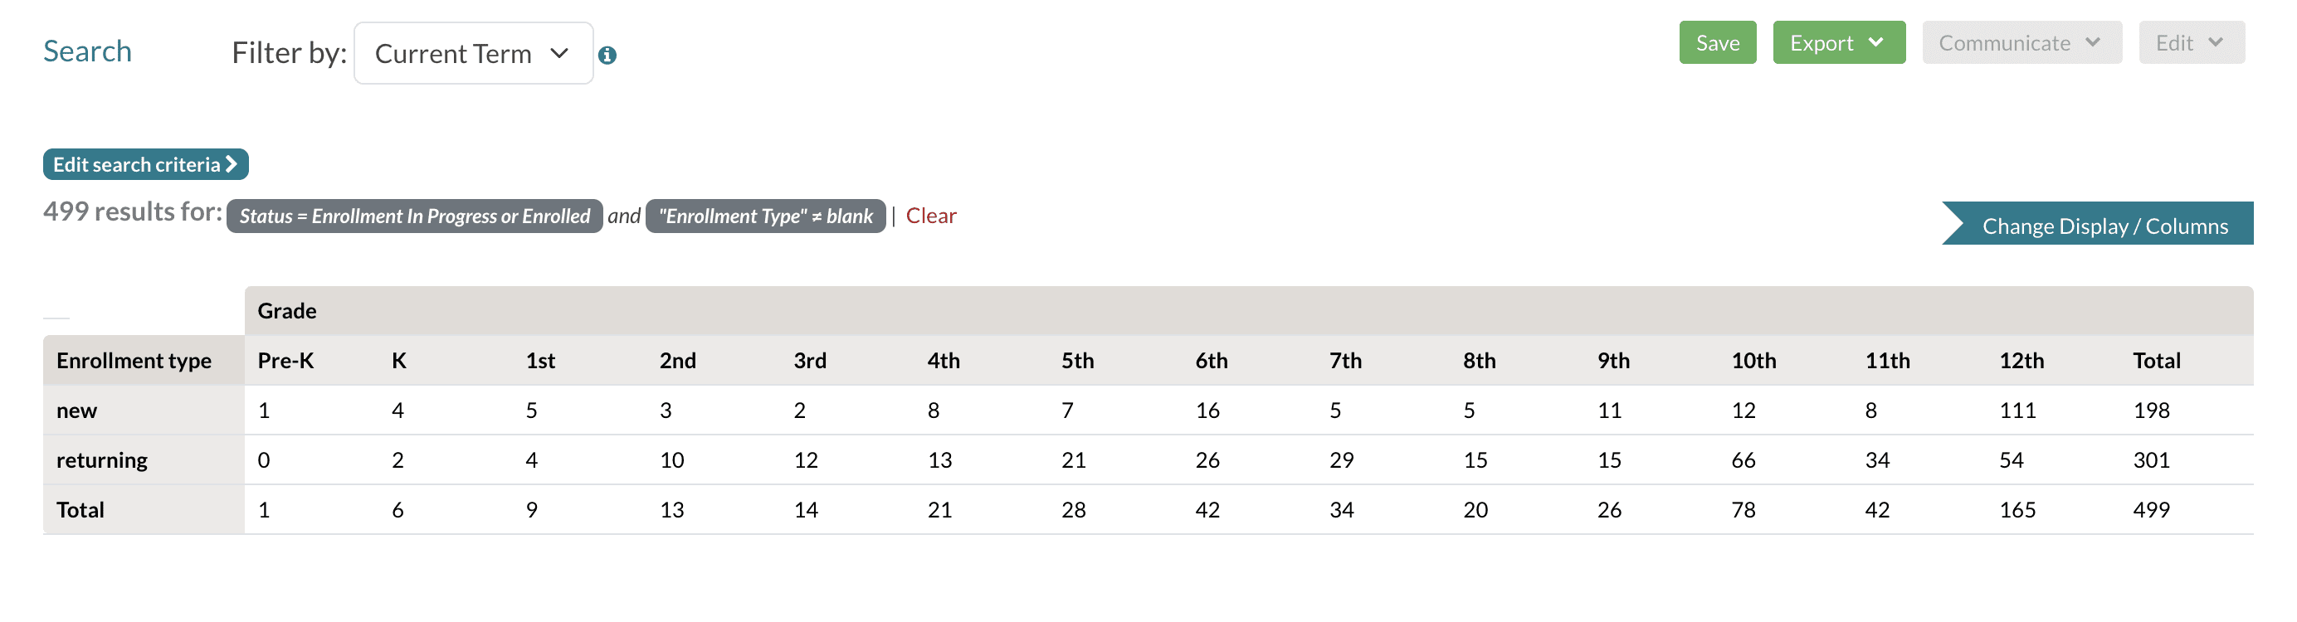Open Change Display / Columns panel

2104,226
